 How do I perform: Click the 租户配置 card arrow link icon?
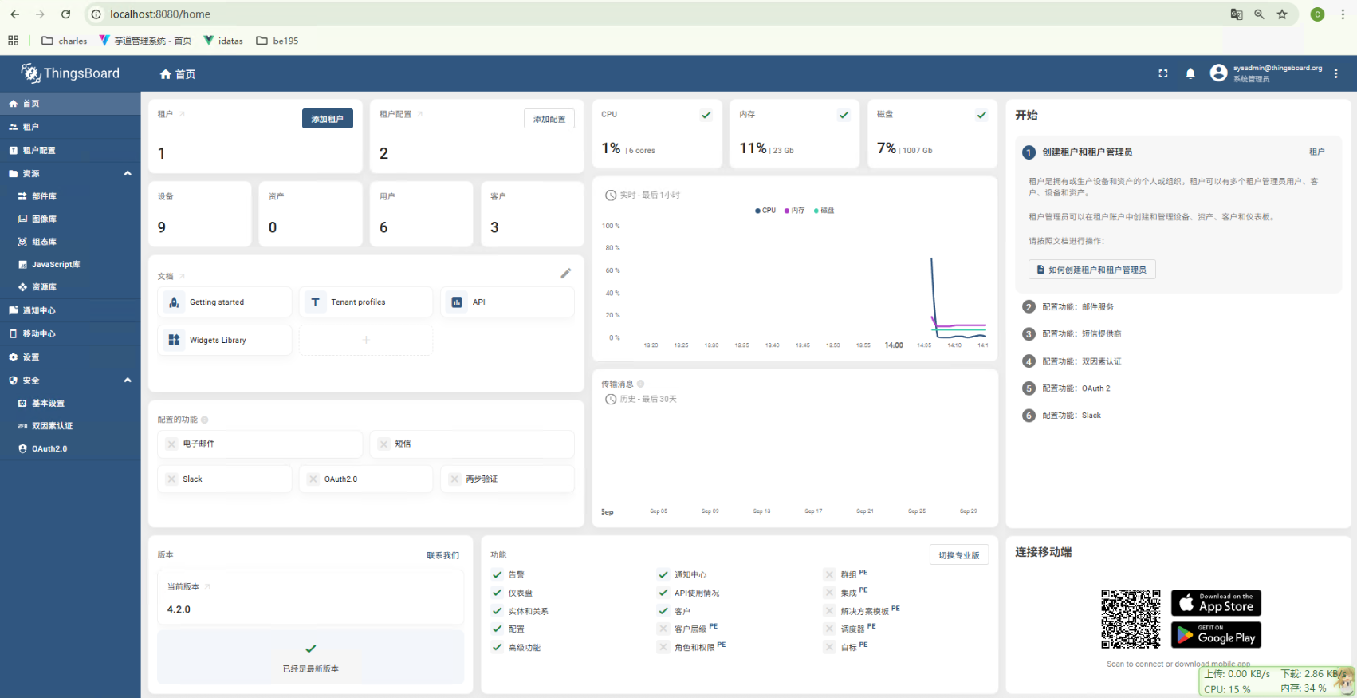pos(420,114)
